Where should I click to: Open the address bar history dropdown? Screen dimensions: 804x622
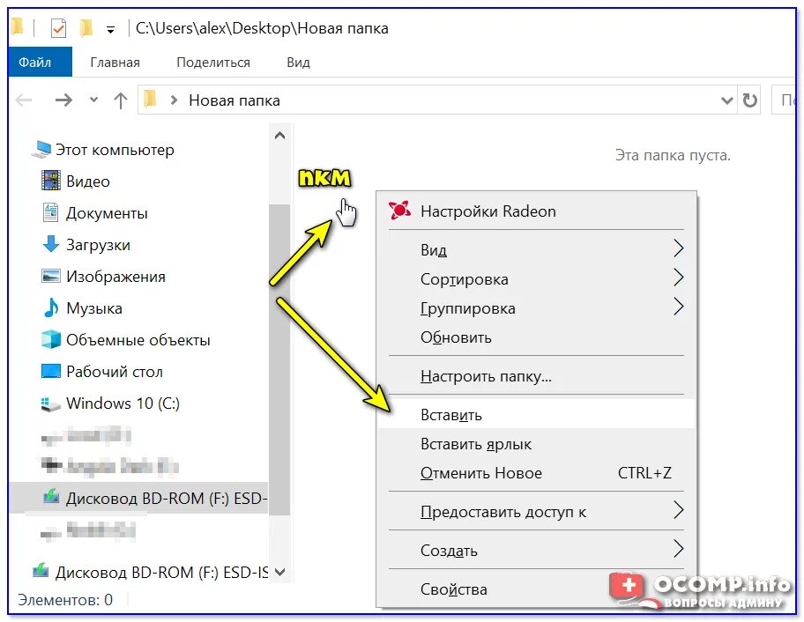[726, 100]
